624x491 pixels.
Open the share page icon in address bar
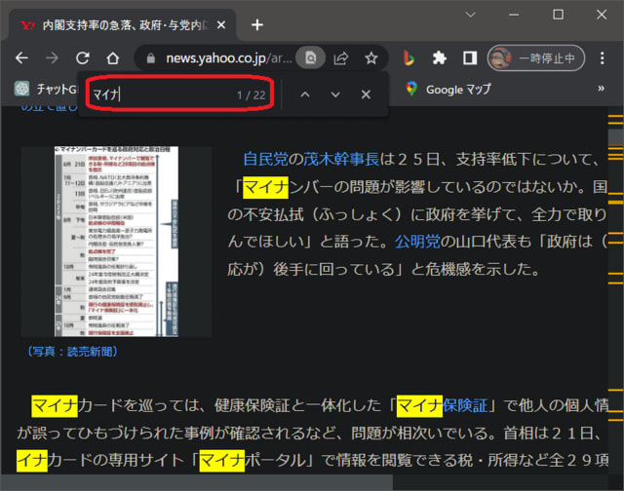[341, 57]
